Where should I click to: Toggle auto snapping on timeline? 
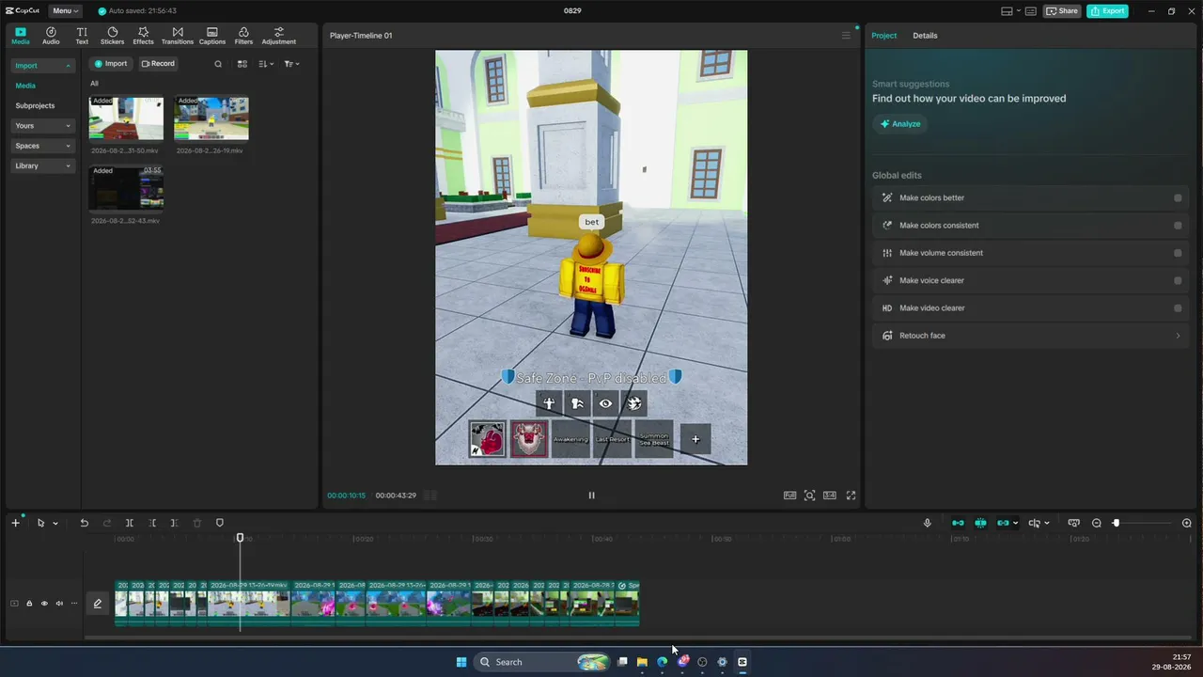point(980,523)
